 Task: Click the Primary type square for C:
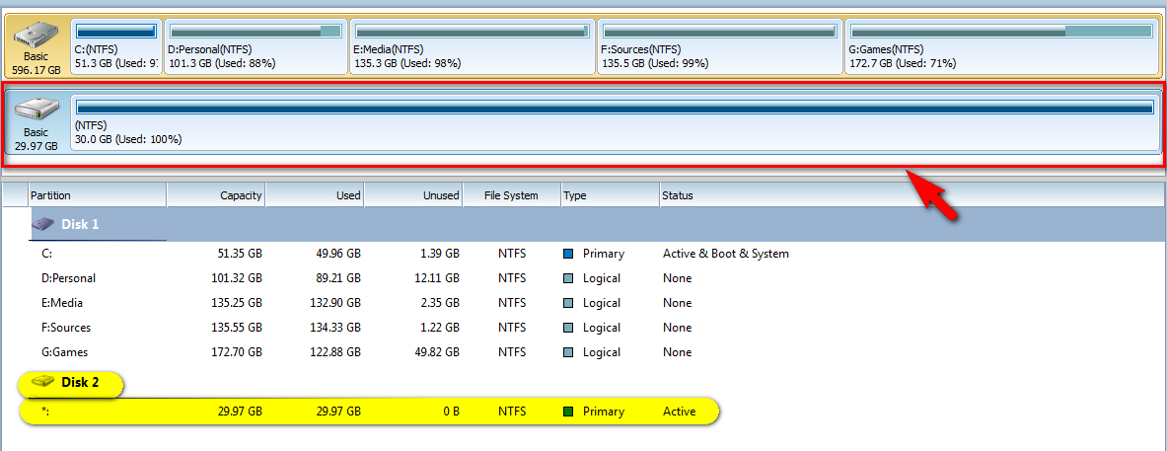568,254
